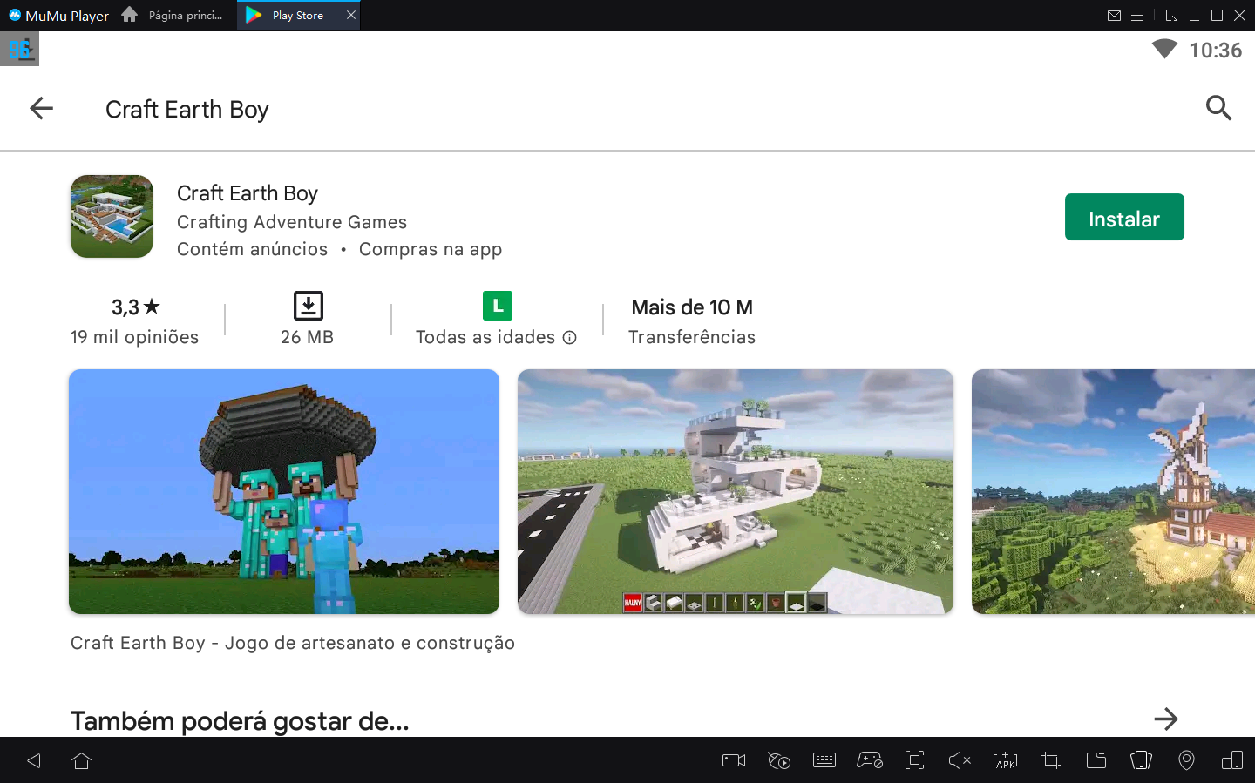
Task: Go back using the arrow beside Craft Earth Boy
Action: 41,109
